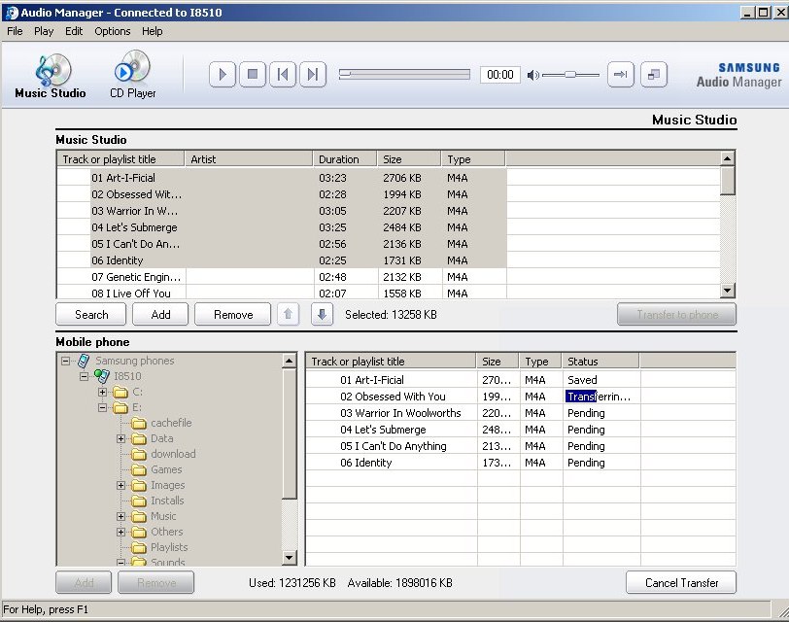This screenshot has width=789, height=622.
Task: Switch to the CD Player
Action: (132, 77)
